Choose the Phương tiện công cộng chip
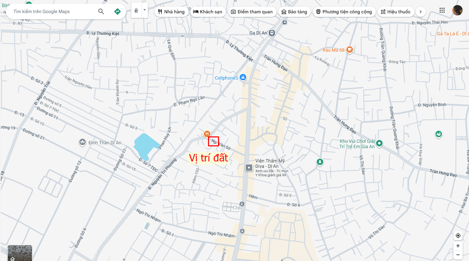This screenshot has height=261, width=469. tap(344, 12)
